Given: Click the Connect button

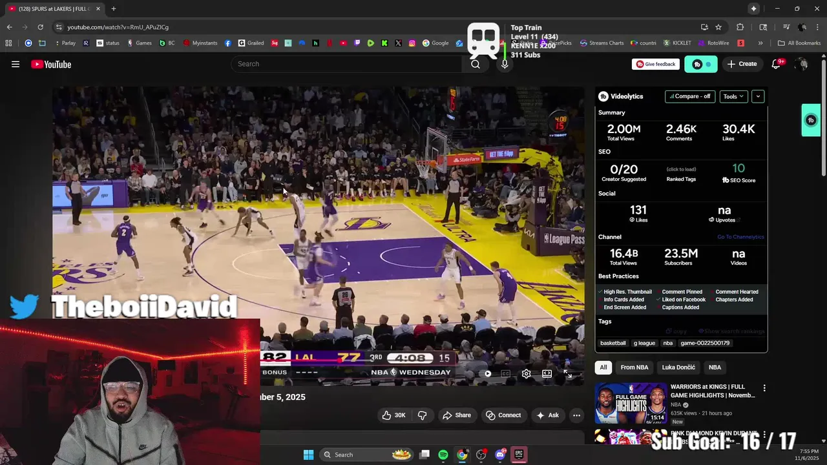Looking at the screenshot, I should [503, 415].
